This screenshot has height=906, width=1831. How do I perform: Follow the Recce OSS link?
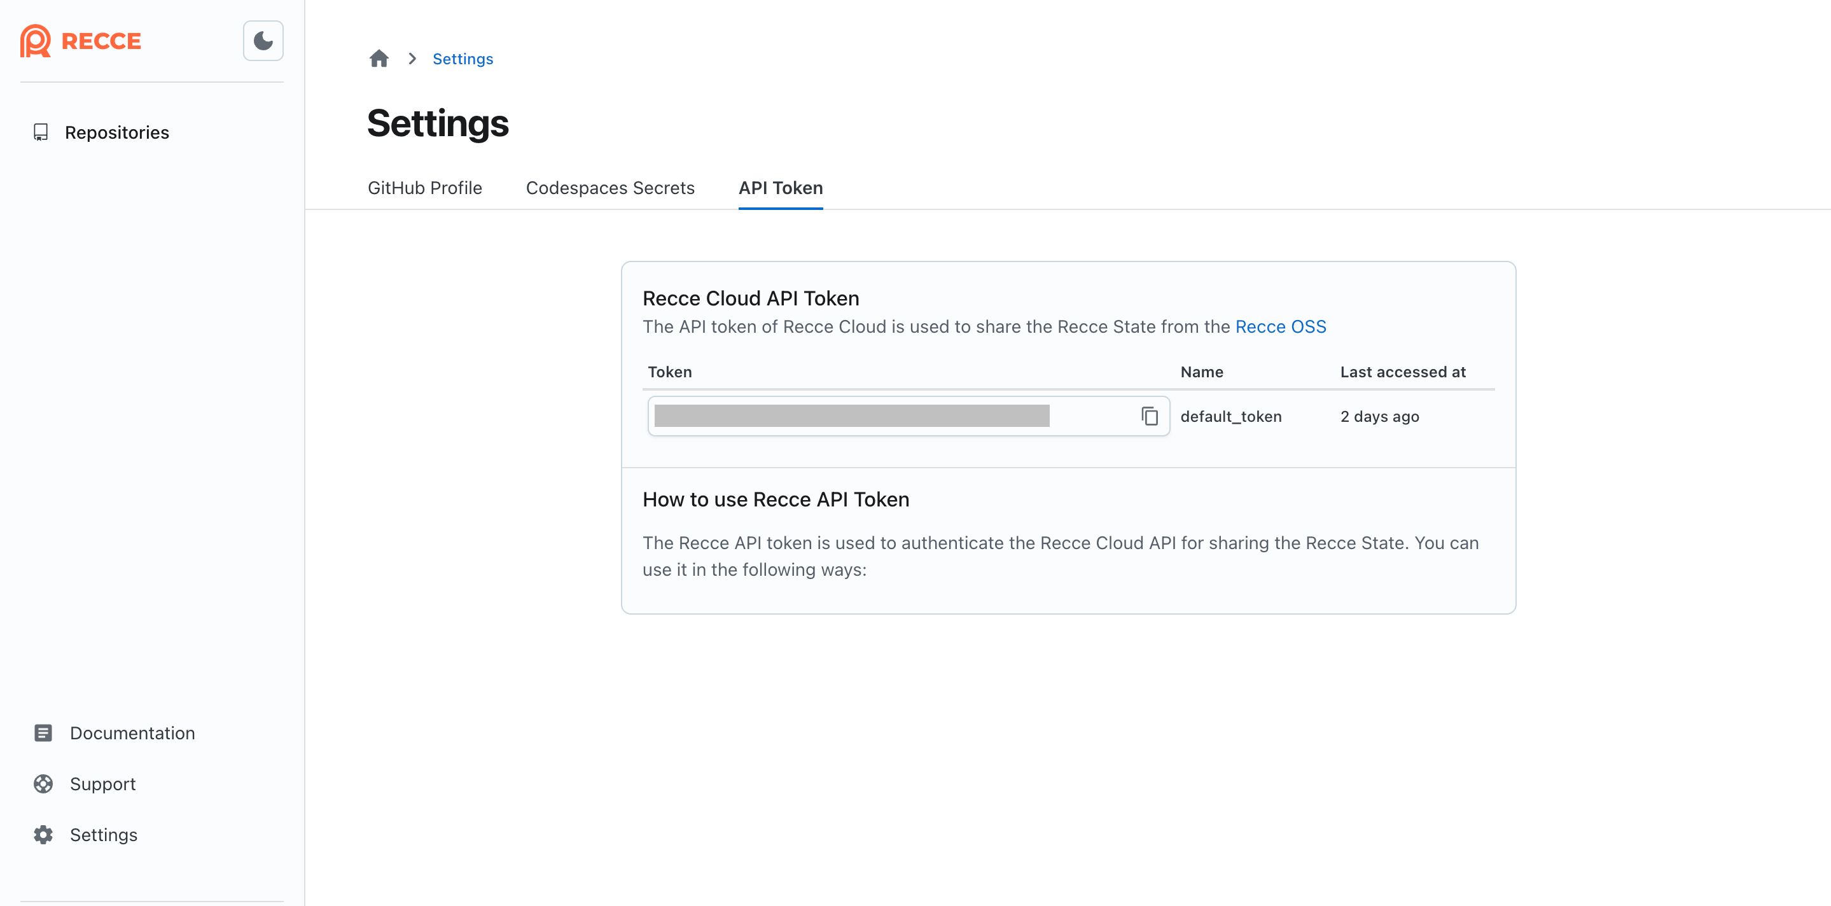(x=1280, y=326)
